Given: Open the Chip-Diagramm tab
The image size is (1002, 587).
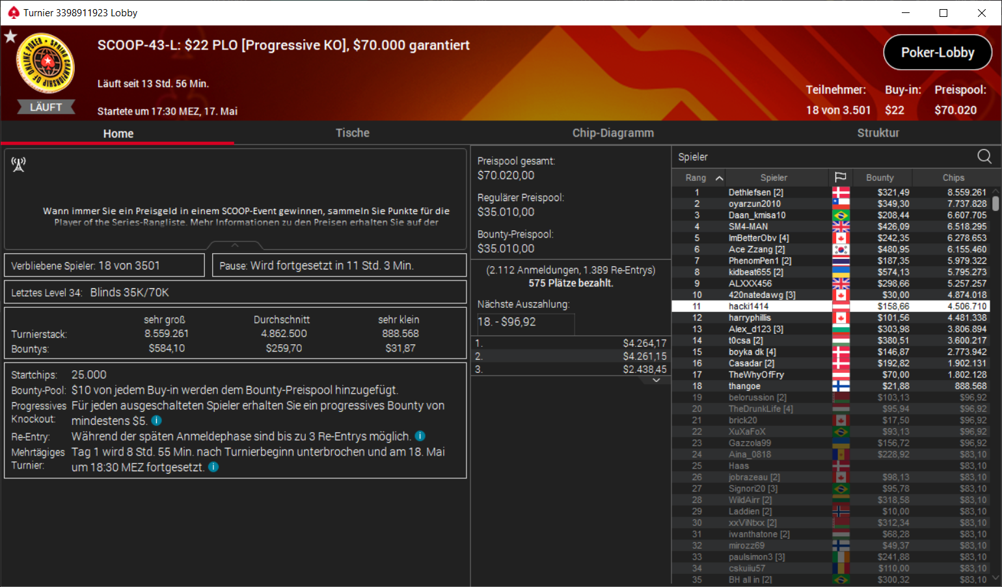Looking at the screenshot, I should click(613, 133).
